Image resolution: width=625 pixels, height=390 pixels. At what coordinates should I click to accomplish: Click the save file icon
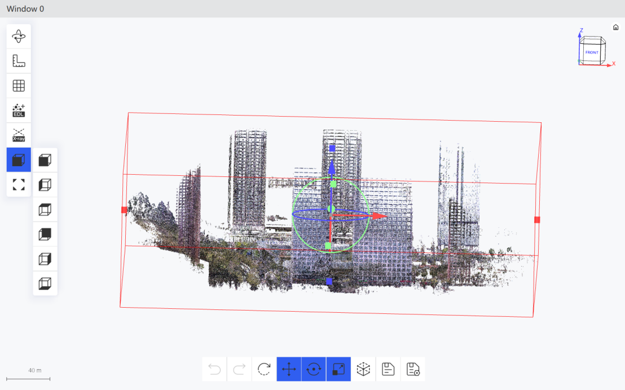click(388, 369)
